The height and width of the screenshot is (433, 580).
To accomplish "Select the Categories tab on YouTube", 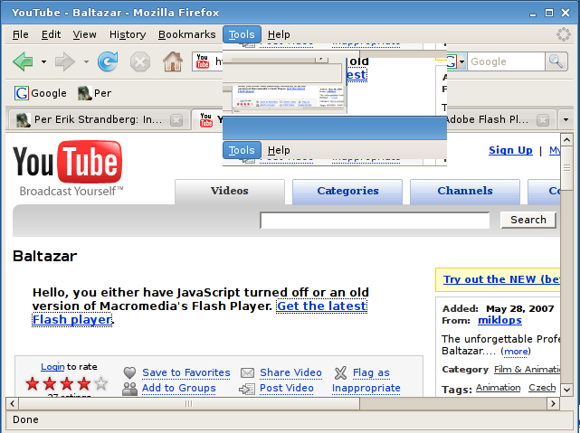I will 347,191.
